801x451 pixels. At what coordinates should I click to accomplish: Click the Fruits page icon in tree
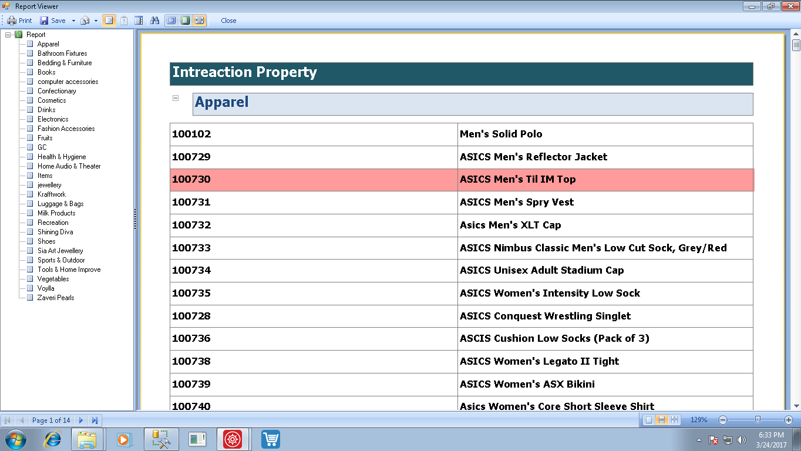coord(30,138)
